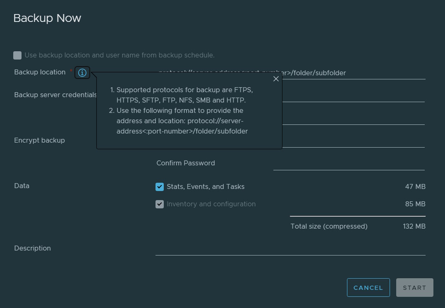Click the Backup Now dialog title
This screenshot has width=445, height=308.
(47, 18)
